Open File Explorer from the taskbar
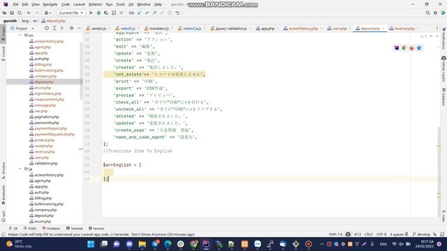This screenshot has height=251, width=447. (x=142, y=244)
